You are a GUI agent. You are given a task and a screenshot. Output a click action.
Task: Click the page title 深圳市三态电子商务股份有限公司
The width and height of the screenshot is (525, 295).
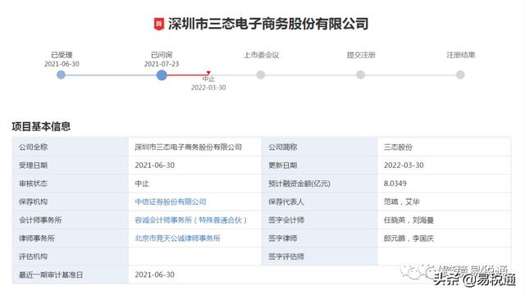(268, 24)
